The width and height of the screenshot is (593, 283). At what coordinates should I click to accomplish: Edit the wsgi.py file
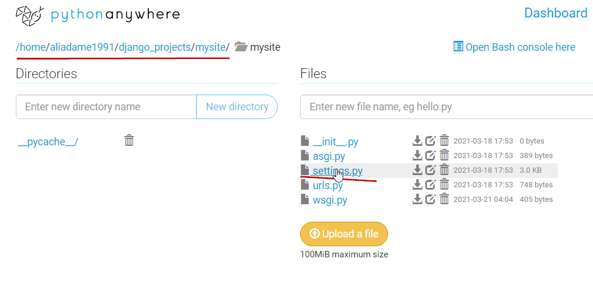(x=430, y=199)
